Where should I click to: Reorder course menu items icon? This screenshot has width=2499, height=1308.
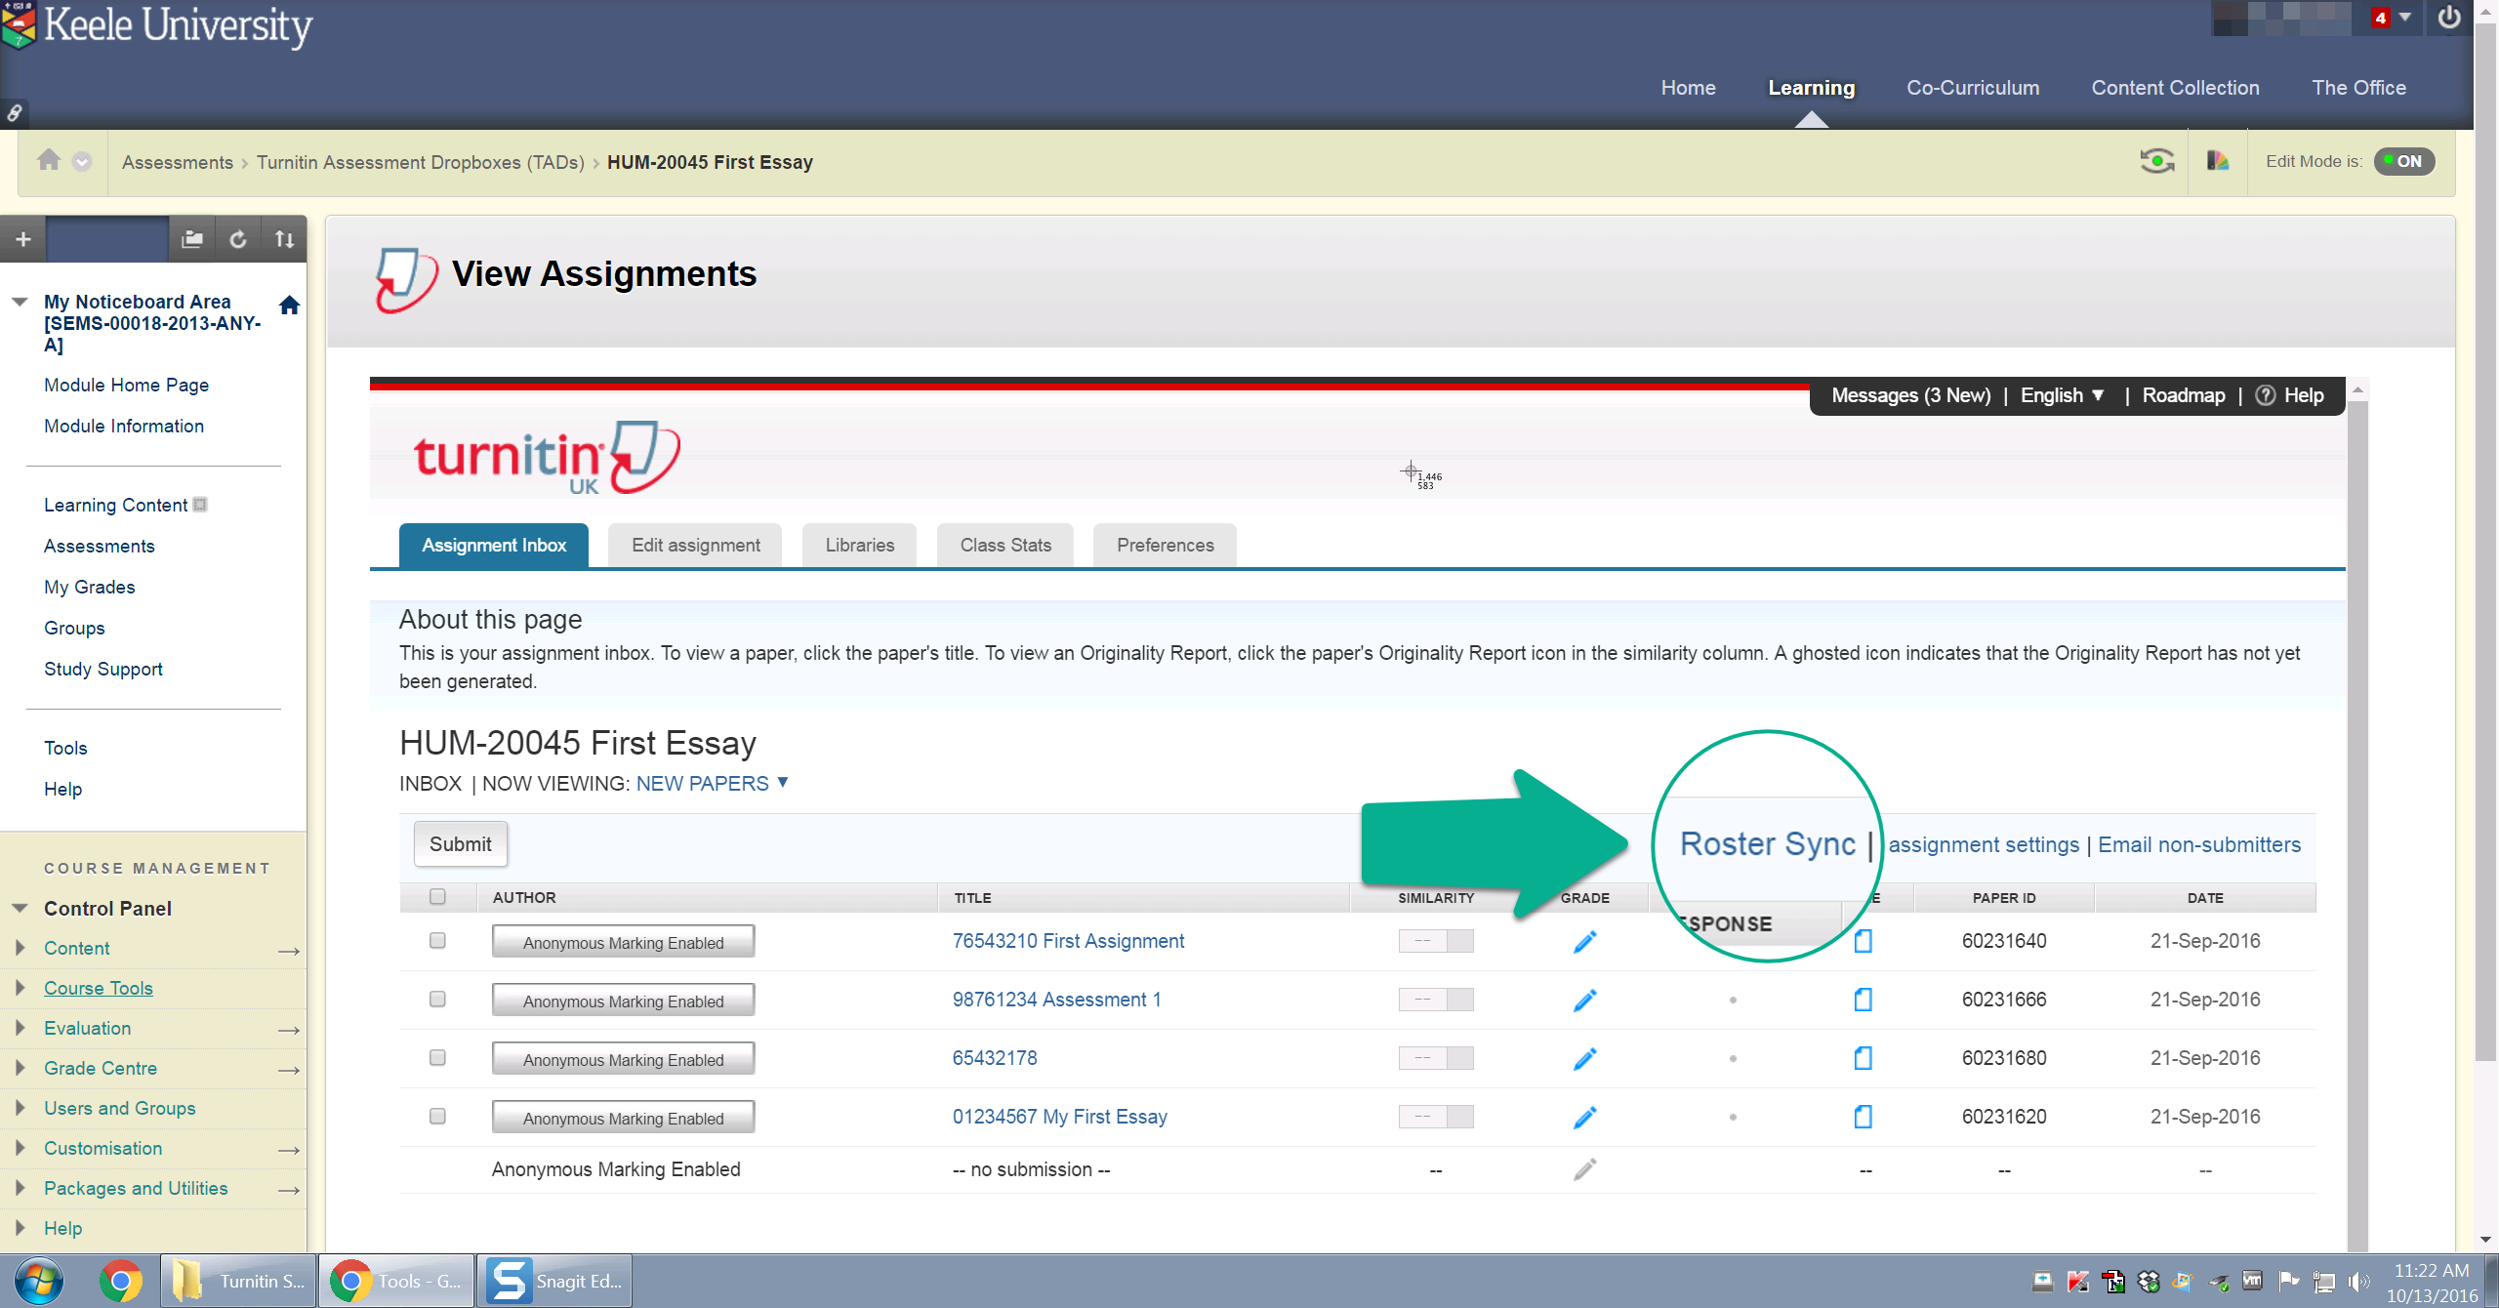click(284, 239)
